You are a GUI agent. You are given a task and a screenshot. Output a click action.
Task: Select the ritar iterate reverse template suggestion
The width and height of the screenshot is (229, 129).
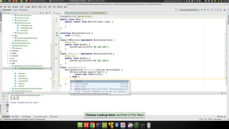coord(99,91)
